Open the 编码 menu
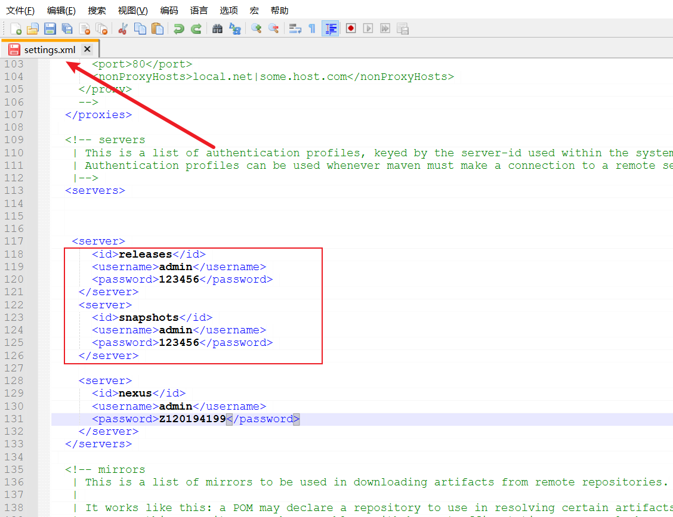This screenshot has width=673, height=517. pyautogui.click(x=169, y=11)
